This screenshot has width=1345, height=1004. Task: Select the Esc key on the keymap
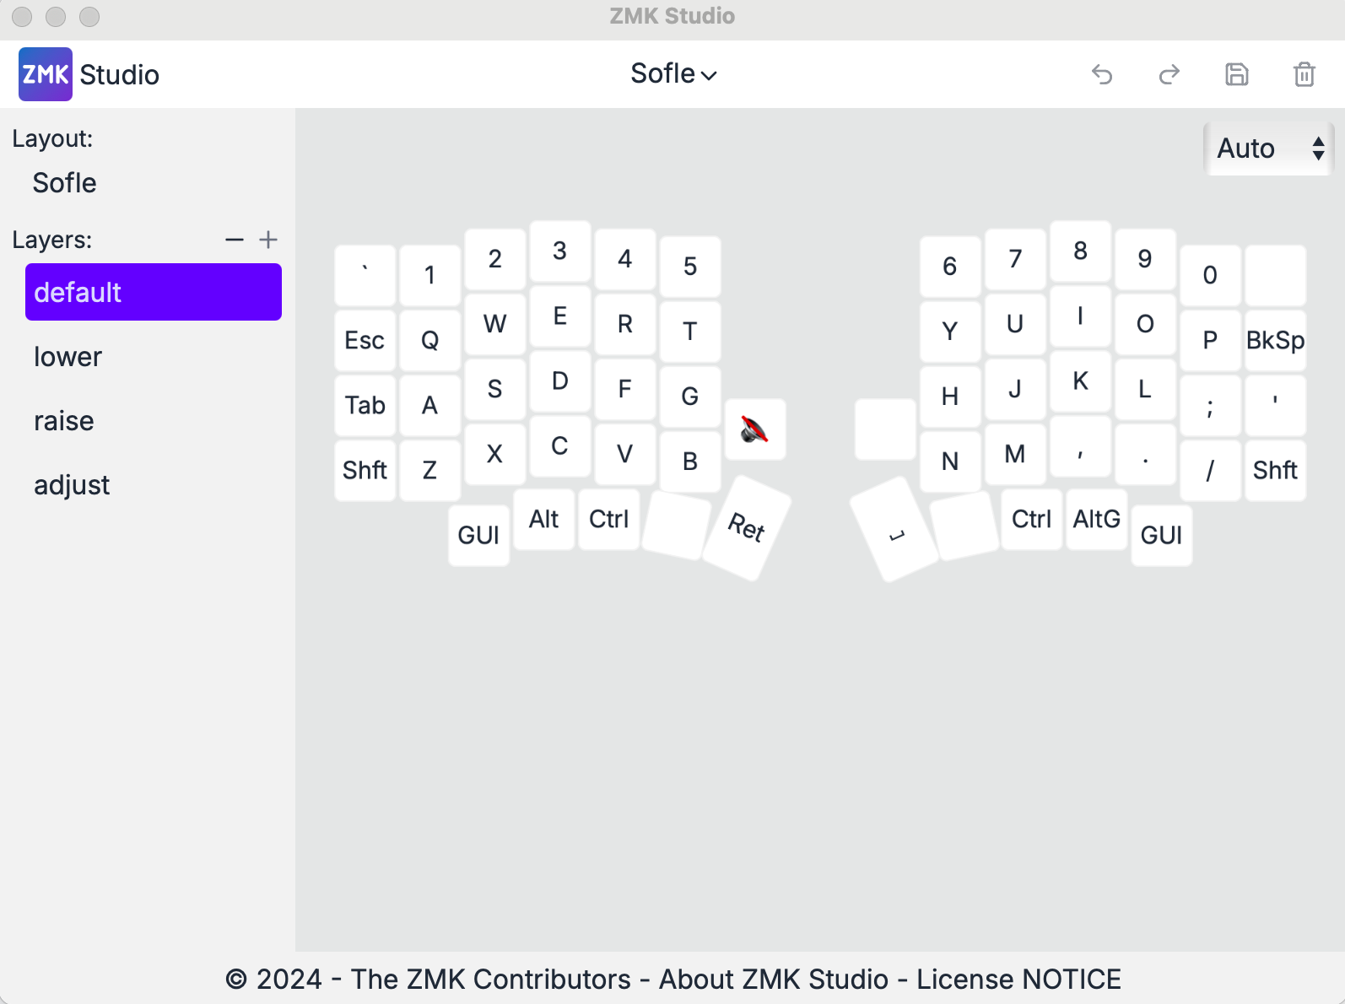(364, 340)
